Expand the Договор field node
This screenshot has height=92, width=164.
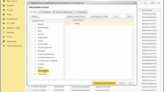(33, 34)
